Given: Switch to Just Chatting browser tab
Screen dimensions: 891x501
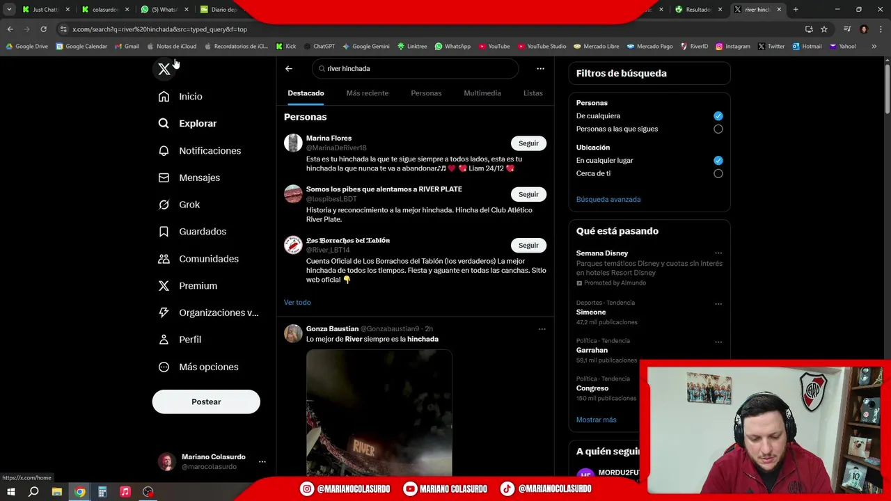Looking at the screenshot, I should coord(46,10).
